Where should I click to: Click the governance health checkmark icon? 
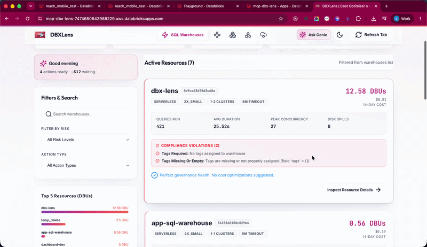154,175
